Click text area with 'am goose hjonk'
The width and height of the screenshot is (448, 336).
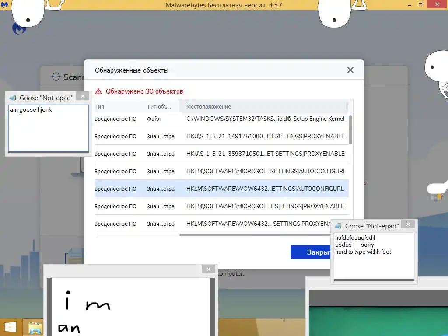(x=48, y=127)
